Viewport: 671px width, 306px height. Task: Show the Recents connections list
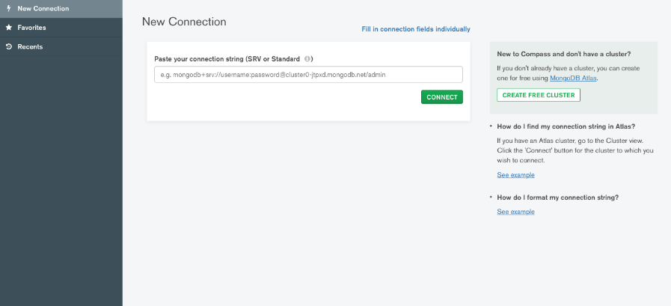(x=61, y=46)
